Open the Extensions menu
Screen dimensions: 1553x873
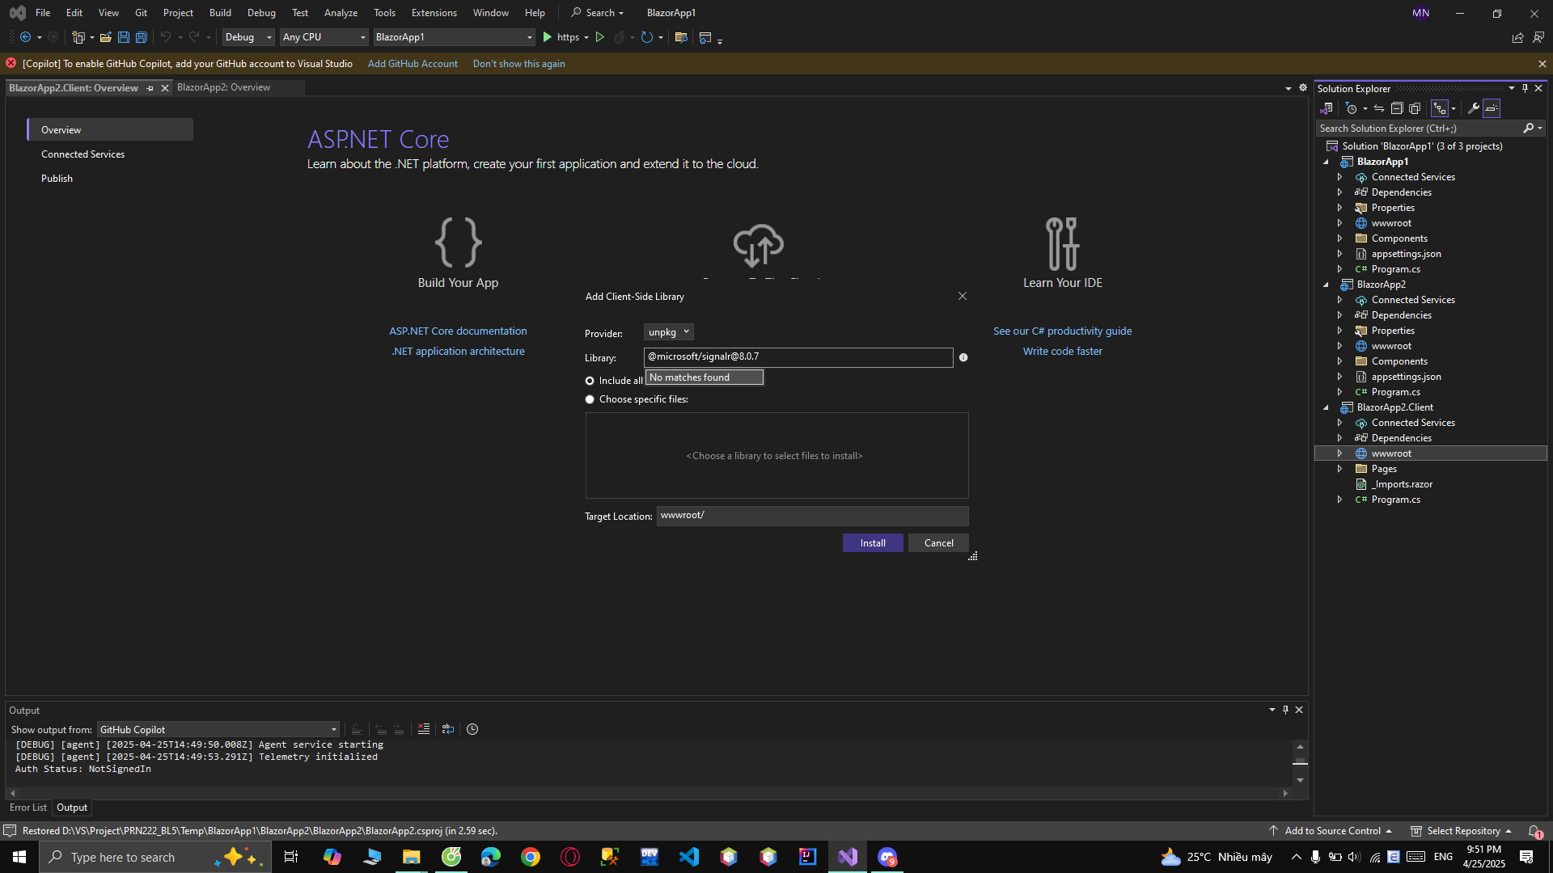pyautogui.click(x=434, y=13)
